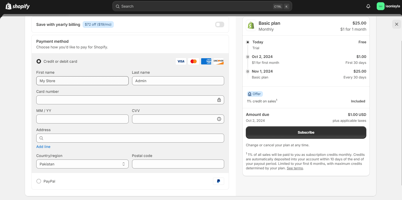402x200 pixels.
Task: Select the Credit or debit card radio button
Action: click(x=38, y=61)
